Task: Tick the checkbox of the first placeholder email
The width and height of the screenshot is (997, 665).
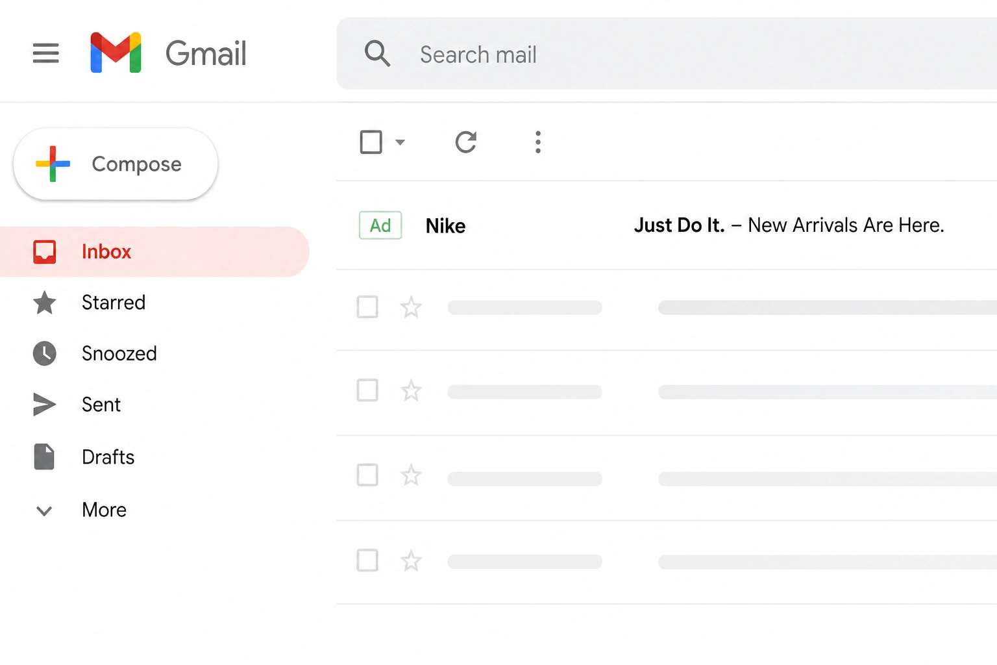Action: (x=367, y=307)
